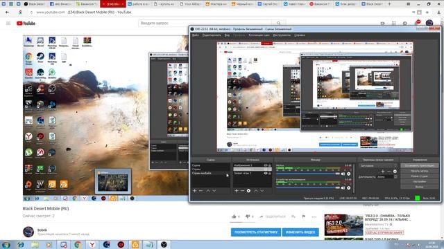Viewport: 444px width, 249px height.
Task: Toggle visibility eye of Захват игры 2 source
Action: [266, 174]
